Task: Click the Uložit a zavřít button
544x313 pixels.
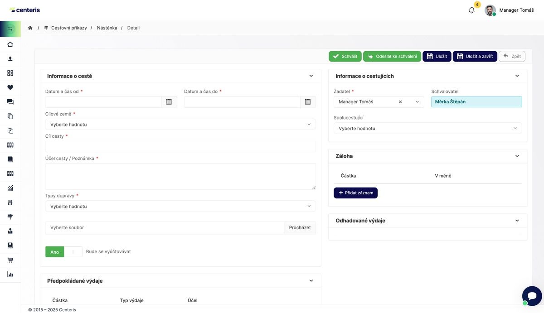Action: (475, 56)
